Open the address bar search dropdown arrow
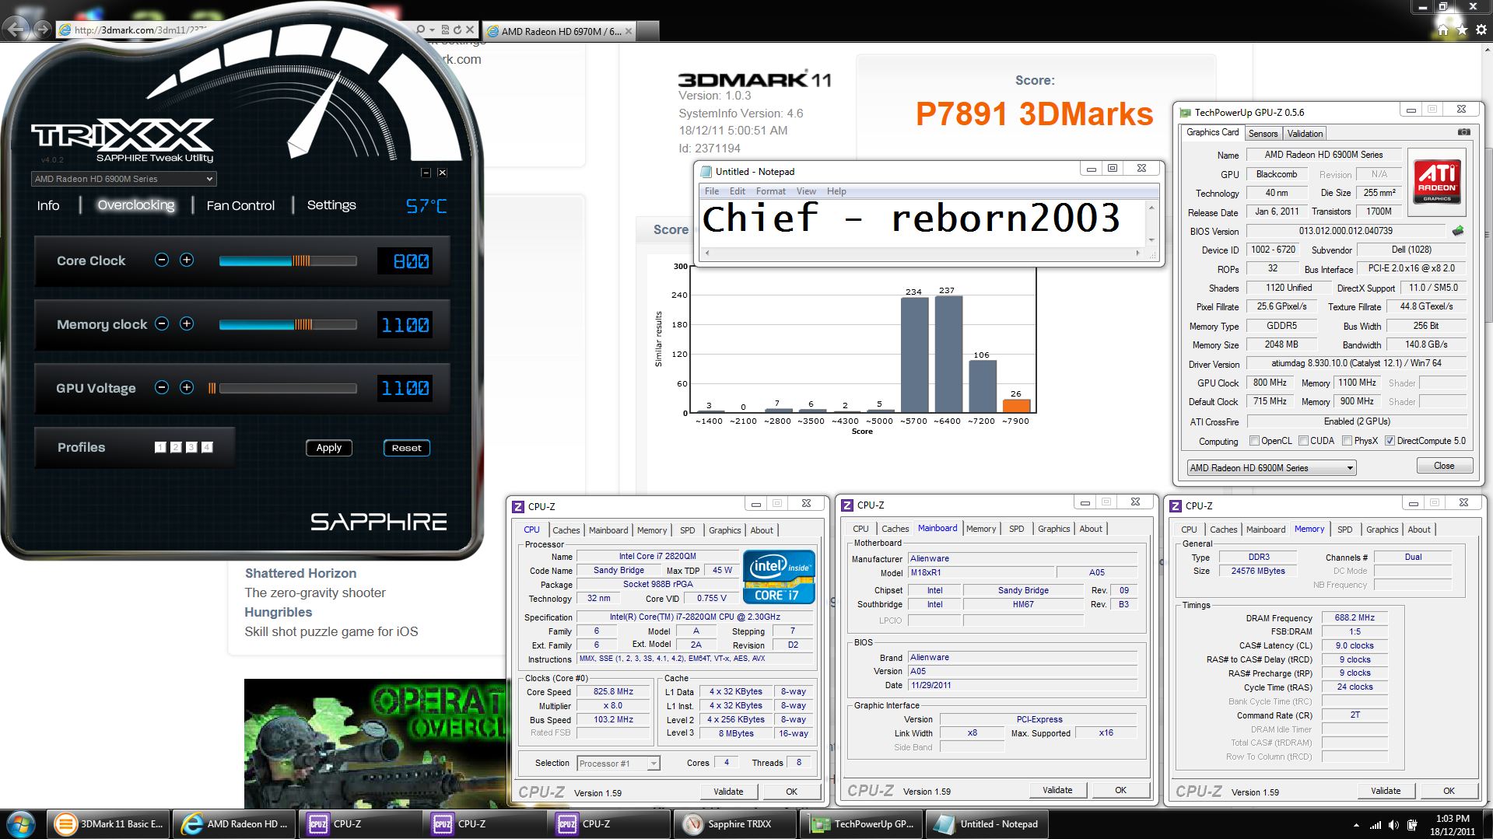1493x839 pixels. click(x=432, y=30)
